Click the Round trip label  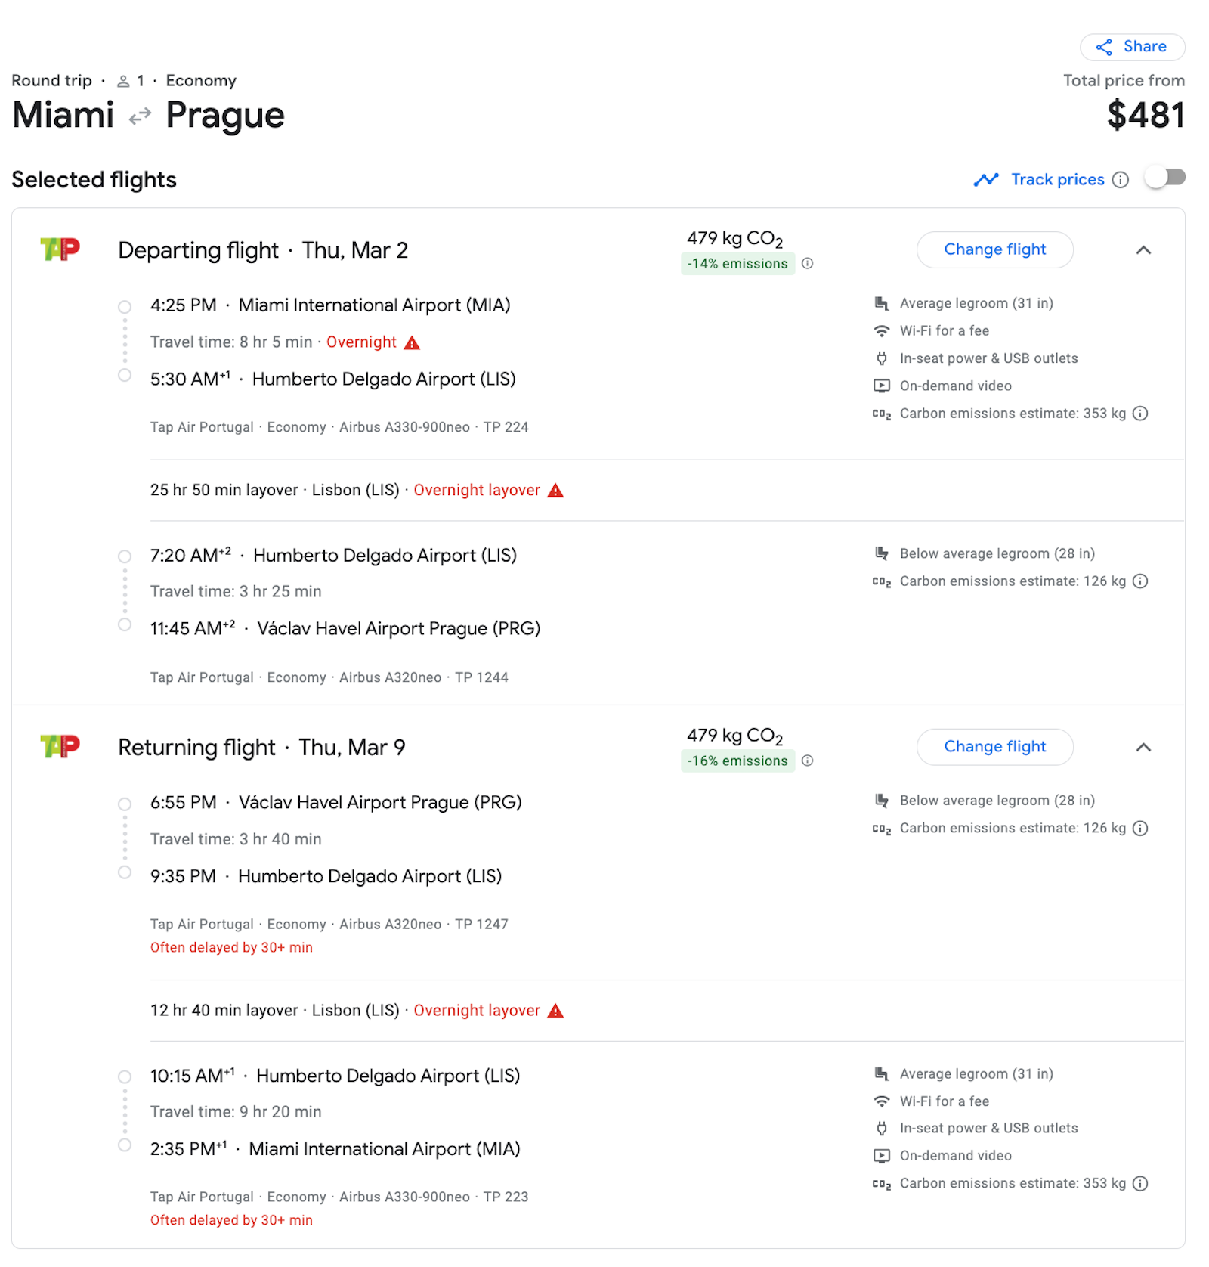pyautogui.click(x=51, y=80)
